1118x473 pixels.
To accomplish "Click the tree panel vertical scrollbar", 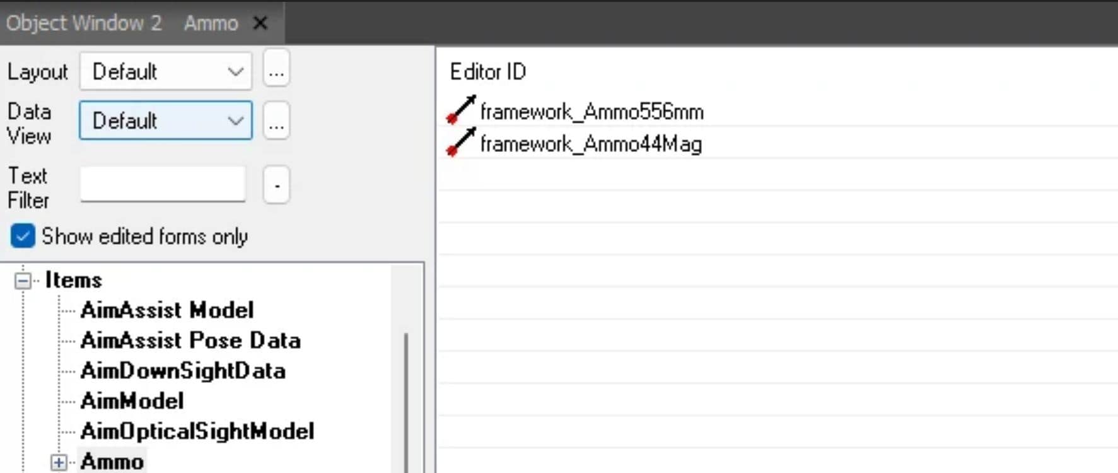I will 406,397.
